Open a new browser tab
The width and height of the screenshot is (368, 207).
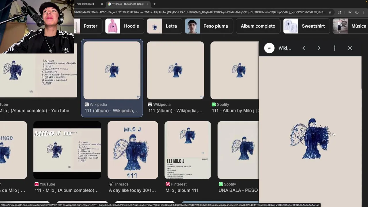(154, 4)
